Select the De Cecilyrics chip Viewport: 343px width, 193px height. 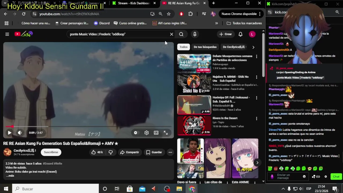[234, 47]
